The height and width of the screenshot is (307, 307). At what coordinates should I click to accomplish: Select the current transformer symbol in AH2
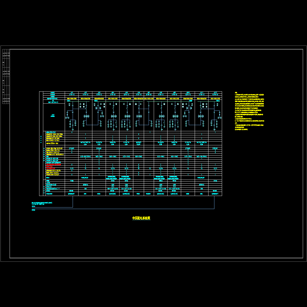pyautogui.click(x=86, y=116)
